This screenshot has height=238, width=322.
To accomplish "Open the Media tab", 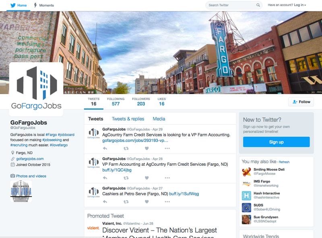I will pyautogui.click(x=159, y=119).
